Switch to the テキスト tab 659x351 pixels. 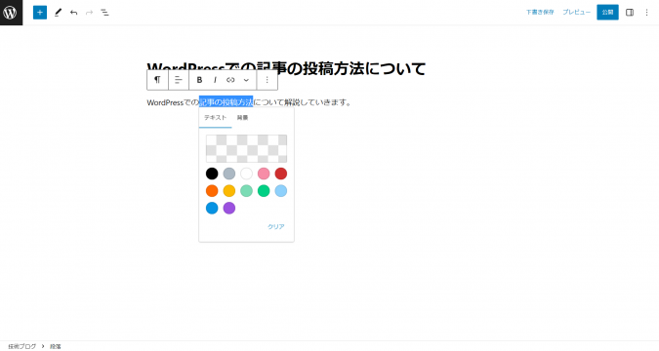(215, 118)
